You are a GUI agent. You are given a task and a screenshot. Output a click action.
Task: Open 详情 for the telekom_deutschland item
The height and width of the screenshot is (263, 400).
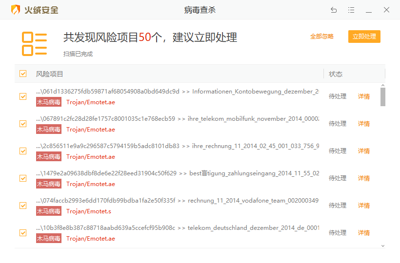364,233
